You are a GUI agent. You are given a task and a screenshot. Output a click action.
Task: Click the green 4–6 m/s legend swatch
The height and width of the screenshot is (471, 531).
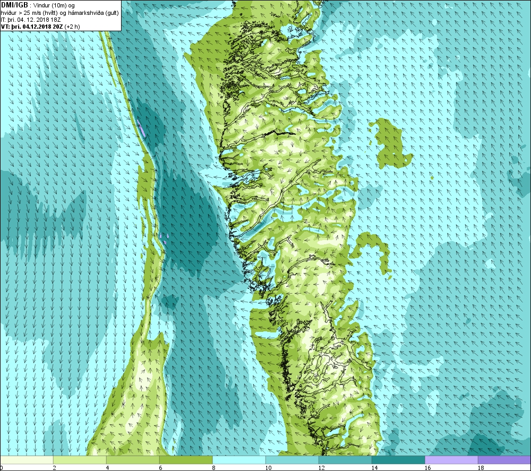(133, 460)
